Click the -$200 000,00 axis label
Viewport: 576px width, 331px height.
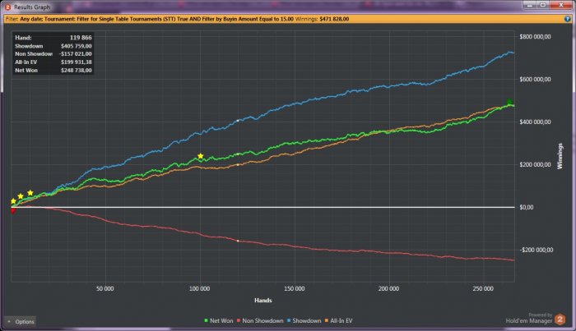click(536, 250)
